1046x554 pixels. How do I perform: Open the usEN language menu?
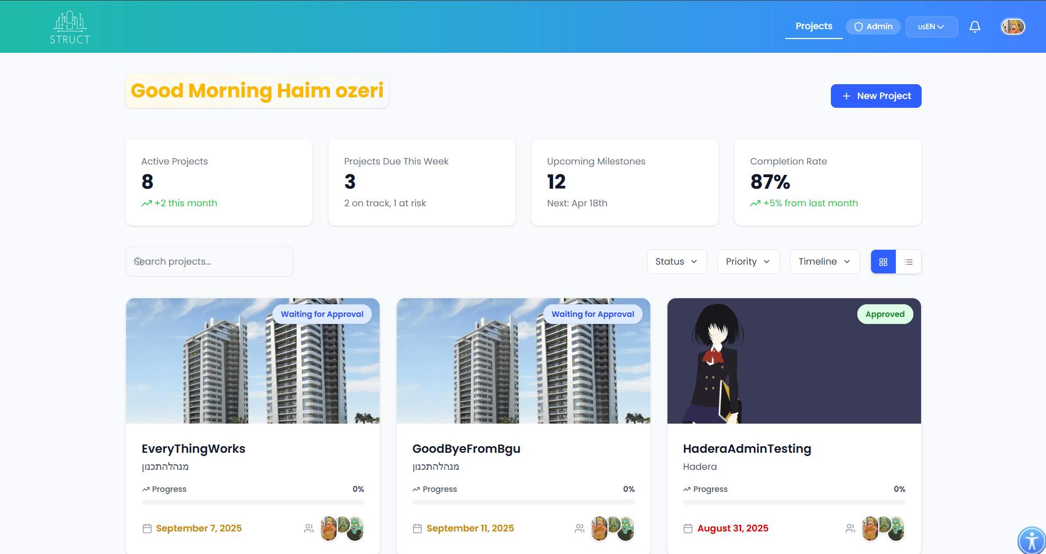931,26
